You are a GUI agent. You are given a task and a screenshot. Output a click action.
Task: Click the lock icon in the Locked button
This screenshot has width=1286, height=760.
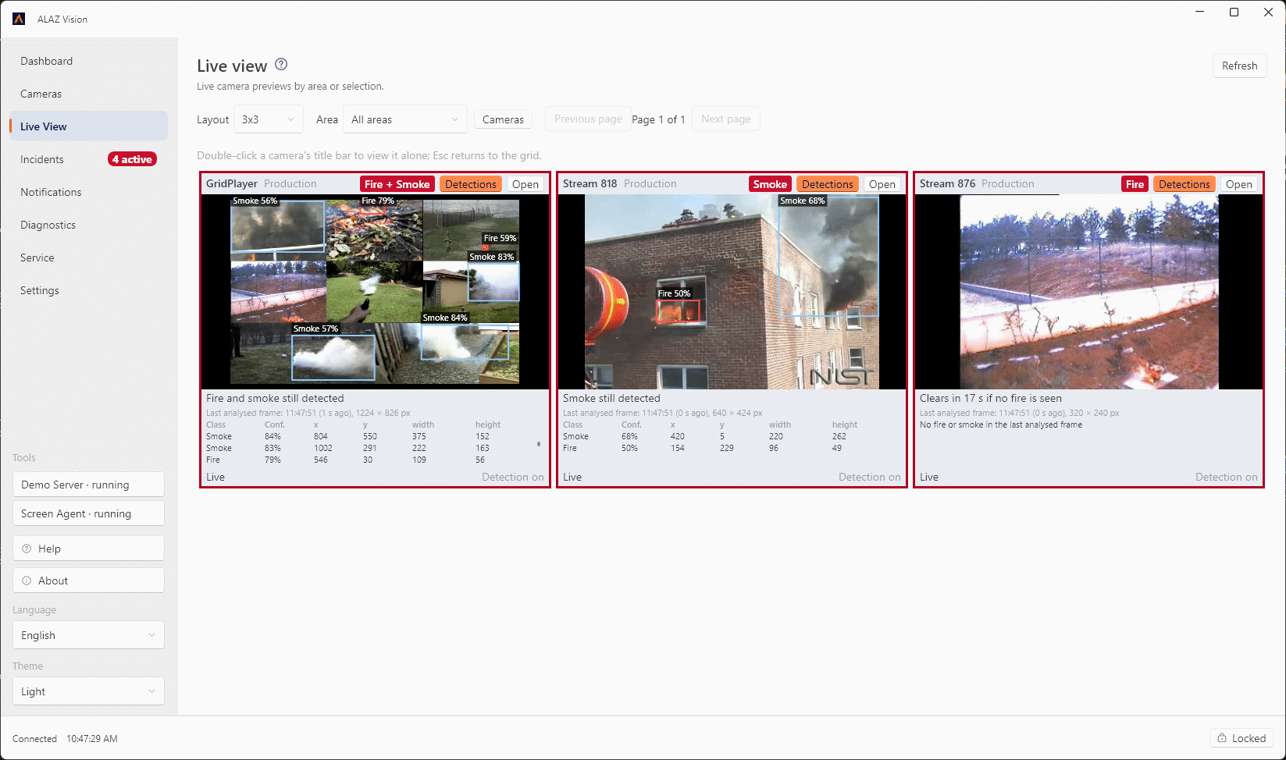(1222, 738)
